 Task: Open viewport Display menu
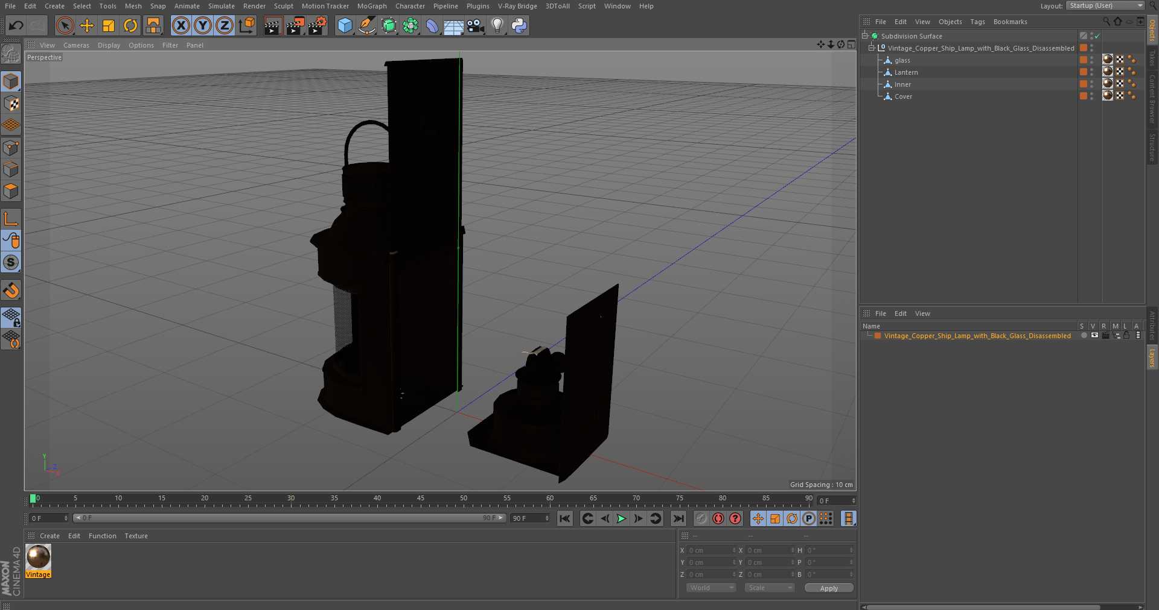point(109,45)
